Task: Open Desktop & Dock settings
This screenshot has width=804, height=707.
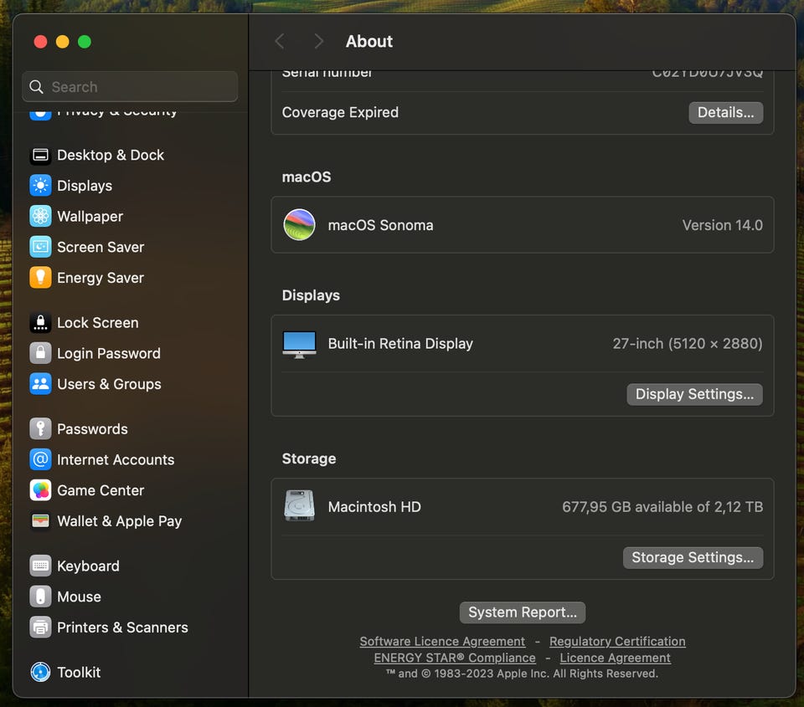Action: (111, 155)
